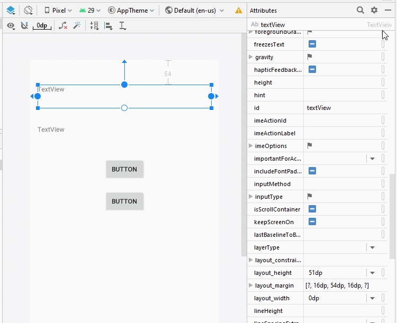The image size is (397, 323).
Task: Toggle the isScrollContainer checkbox
Action: [312, 209]
